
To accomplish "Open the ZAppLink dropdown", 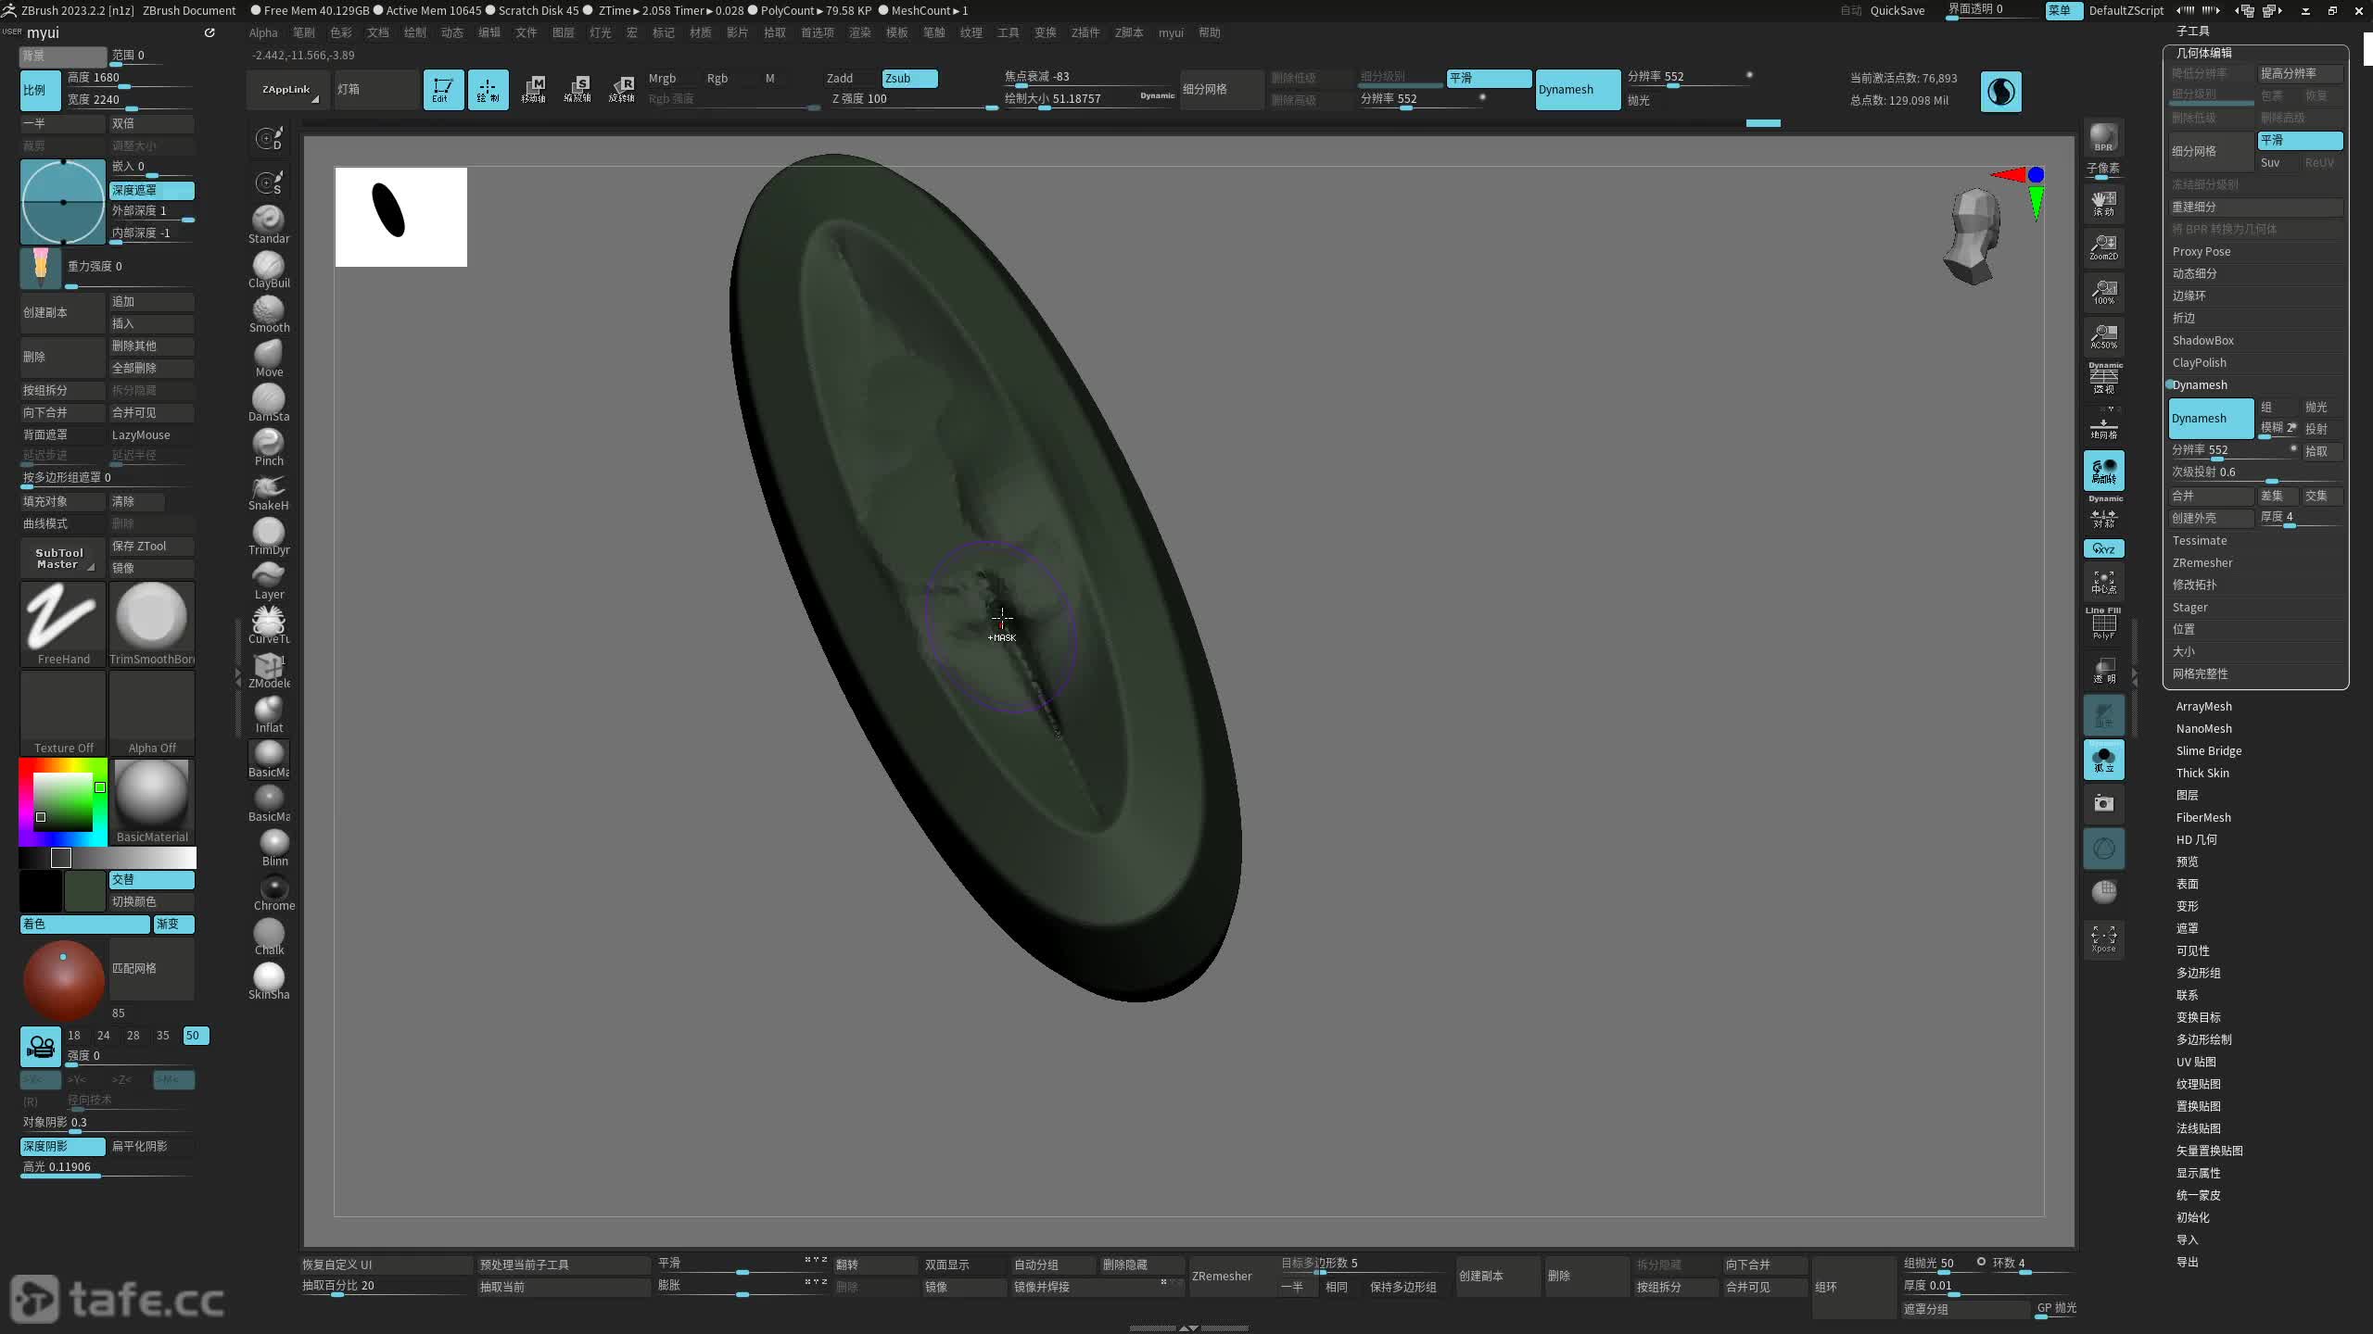I will pos(286,90).
